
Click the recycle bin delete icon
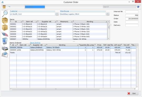[5, 41]
